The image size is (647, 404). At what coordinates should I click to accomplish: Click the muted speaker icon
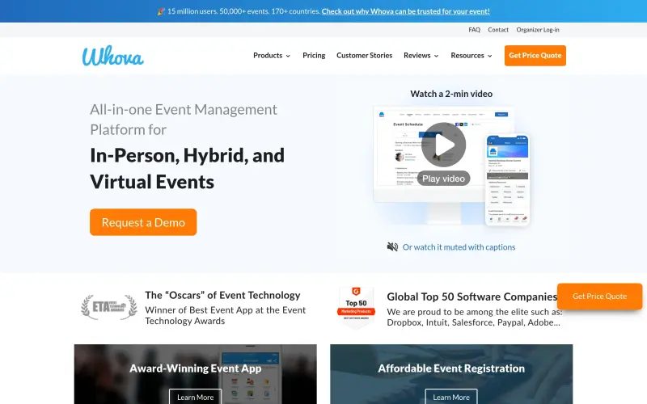coord(392,247)
